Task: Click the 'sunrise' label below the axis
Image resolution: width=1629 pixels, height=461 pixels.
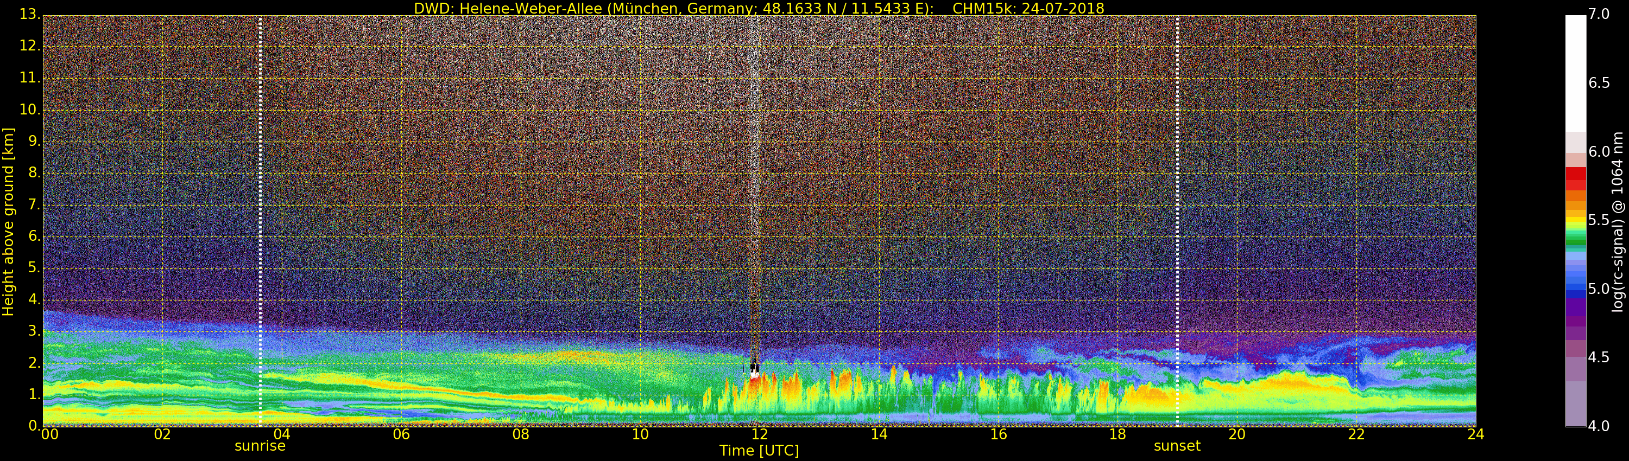Action: pos(260,446)
